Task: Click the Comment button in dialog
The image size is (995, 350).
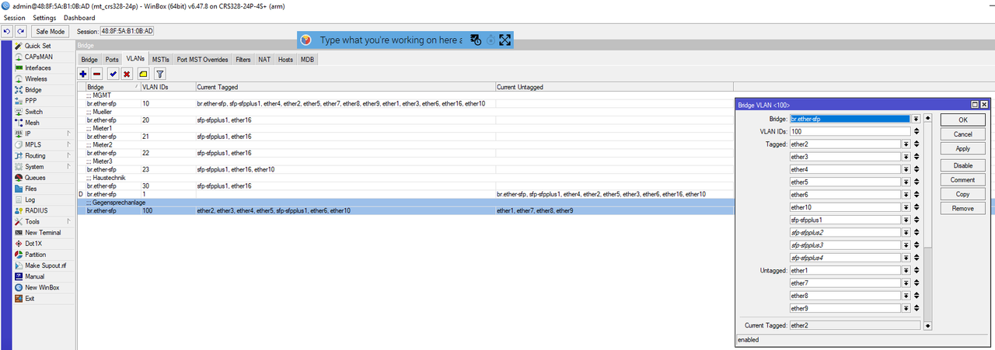Action: (962, 180)
